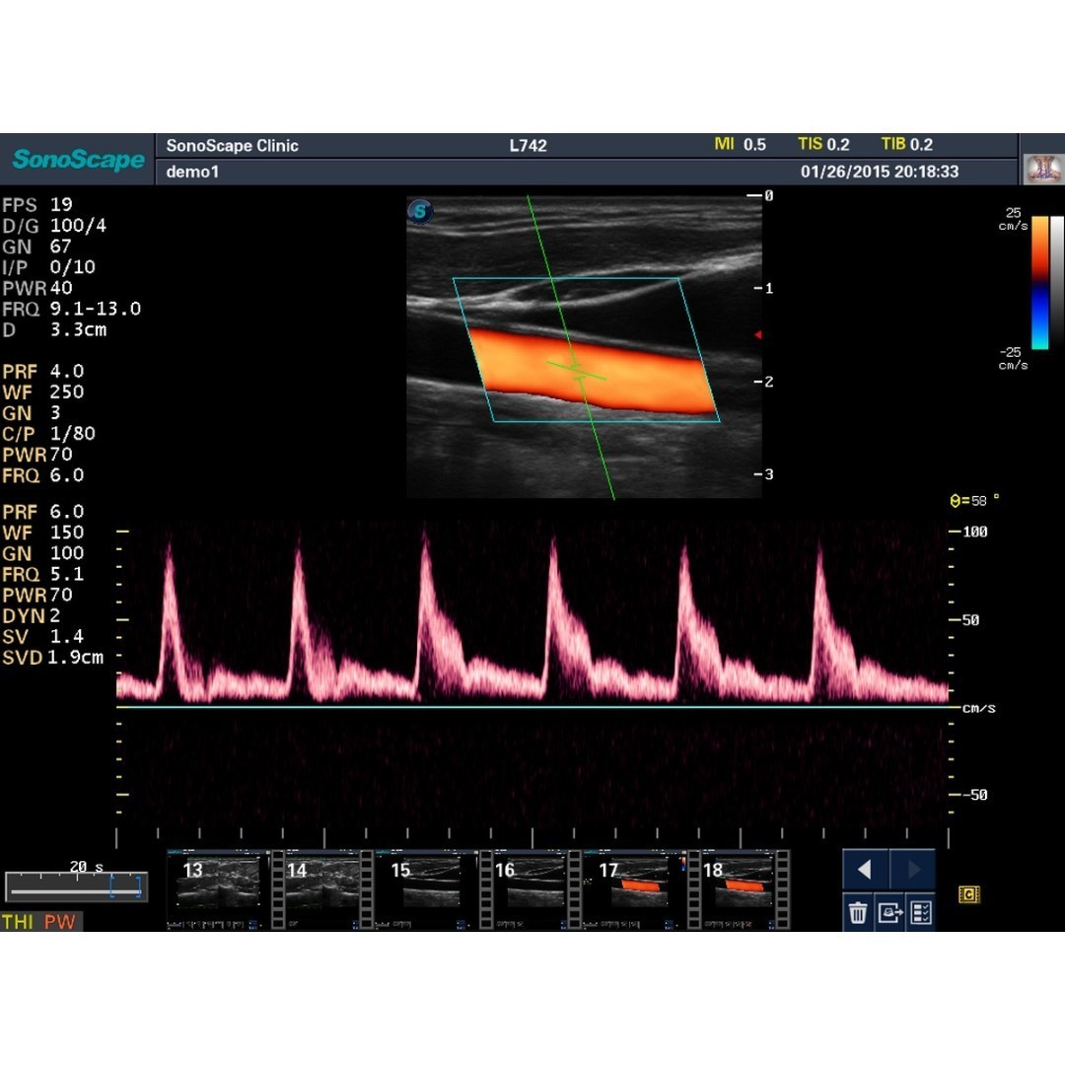The image size is (1065, 1065).
Task: Click the cyan Doppler baseline
Action: point(533,707)
